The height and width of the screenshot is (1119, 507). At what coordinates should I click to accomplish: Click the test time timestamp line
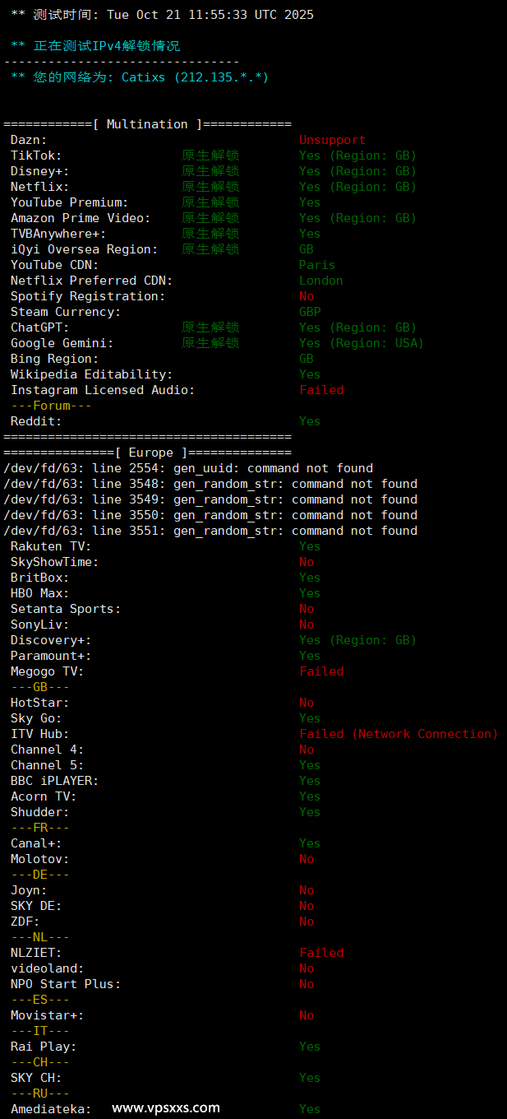(162, 15)
